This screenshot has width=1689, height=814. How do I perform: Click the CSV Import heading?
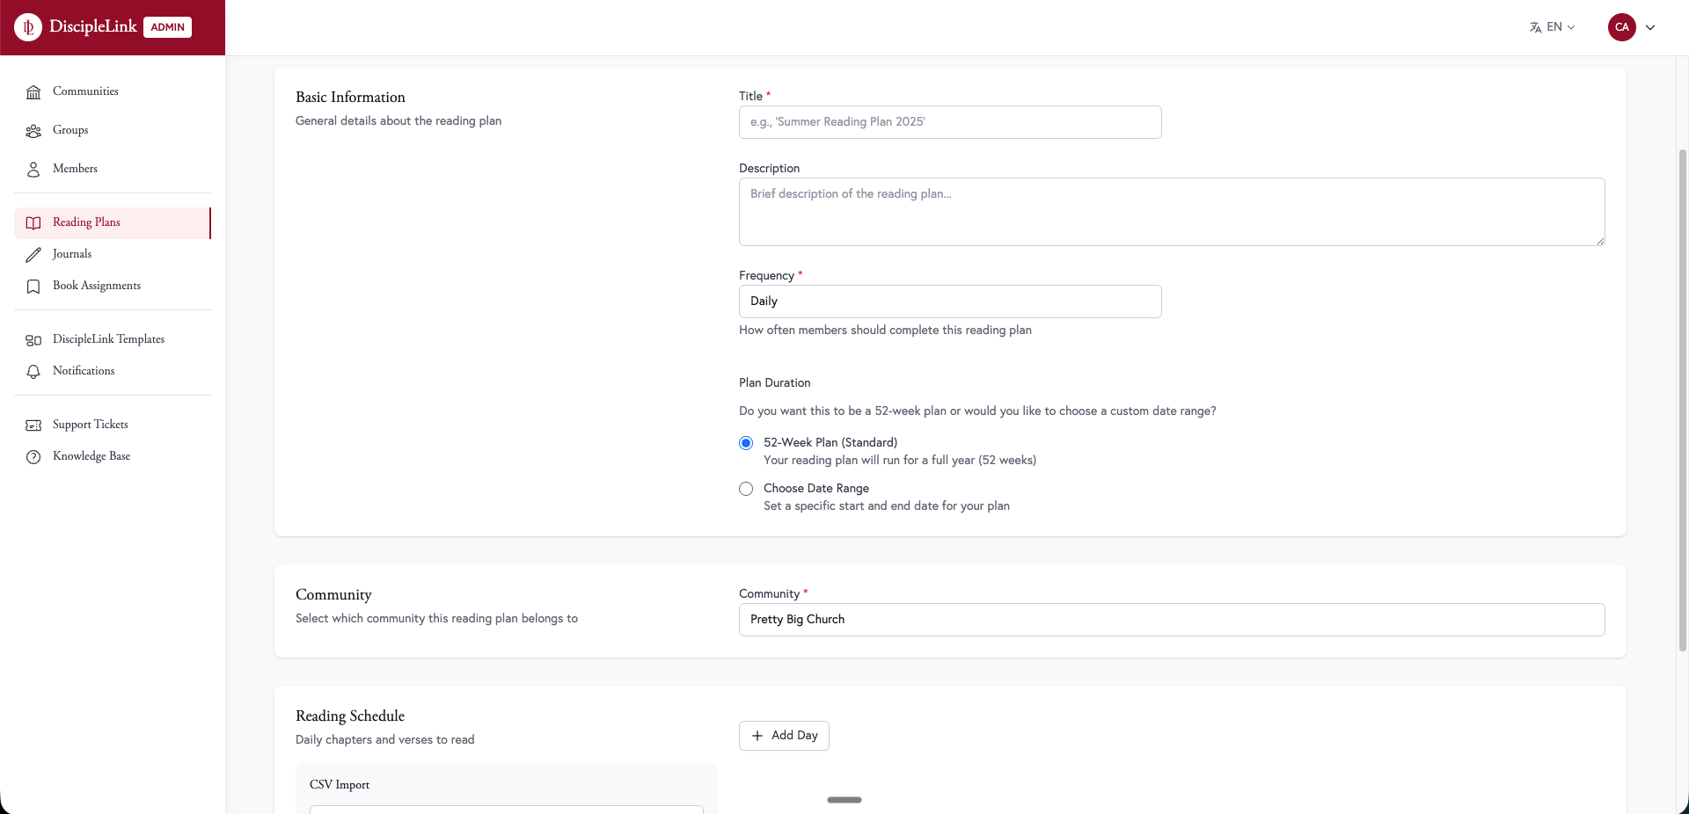(x=340, y=785)
